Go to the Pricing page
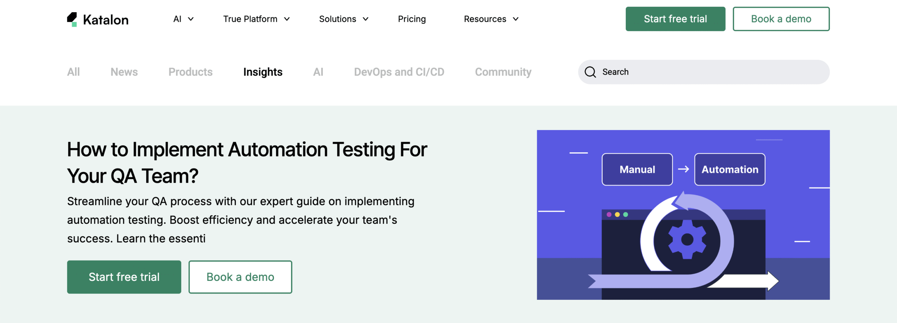897x323 pixels. pos(412,19)
